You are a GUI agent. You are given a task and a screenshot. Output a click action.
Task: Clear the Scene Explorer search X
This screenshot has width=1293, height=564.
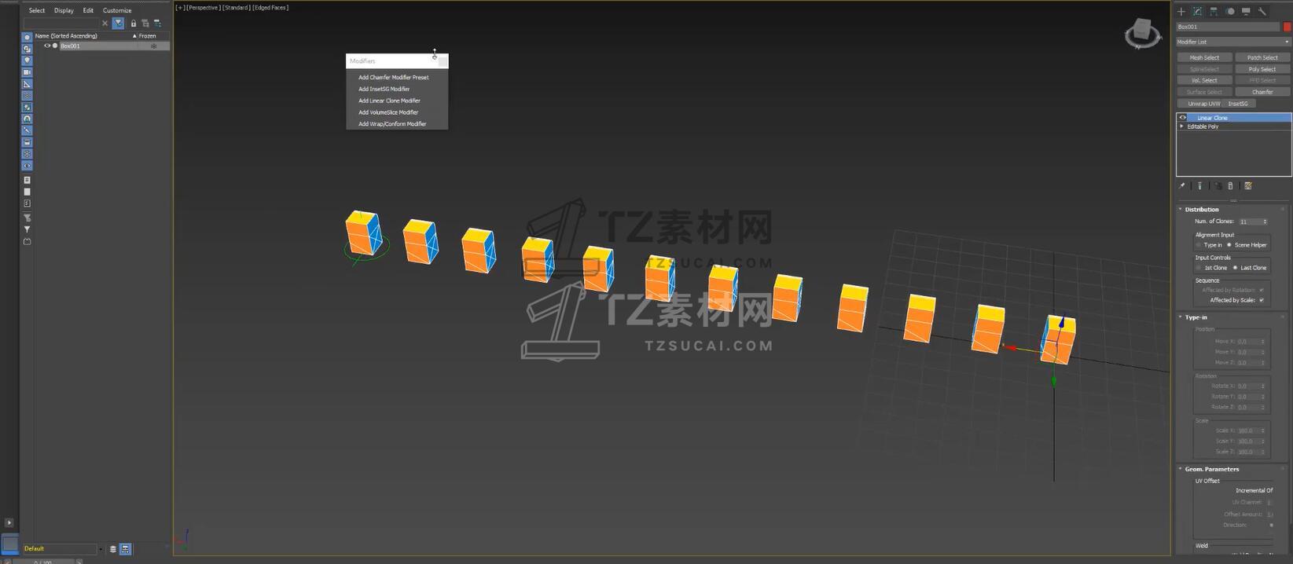[x=105, y=24]
